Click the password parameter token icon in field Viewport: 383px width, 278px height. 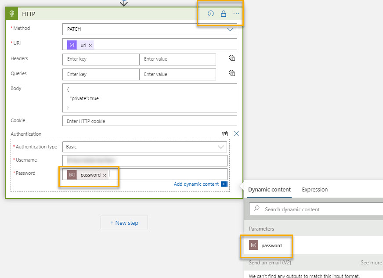(x=72, y=175)
